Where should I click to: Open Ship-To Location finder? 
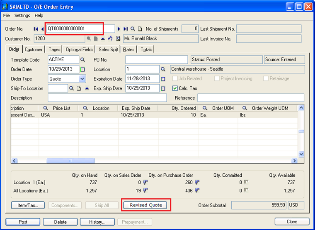[x=72, y=88]
